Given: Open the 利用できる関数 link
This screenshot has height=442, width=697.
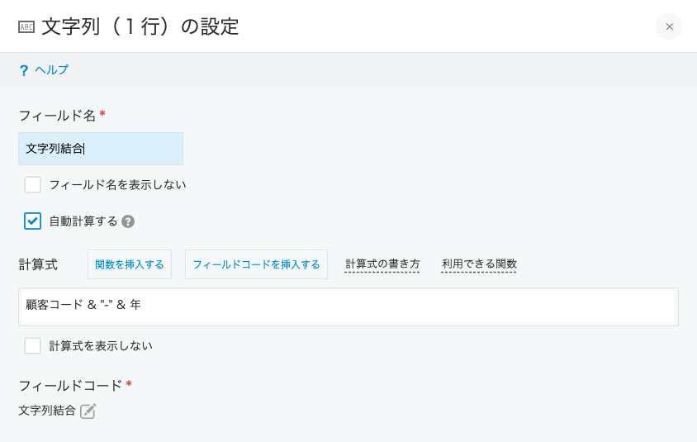Looking at the screenshot, I should pos(479,264).
